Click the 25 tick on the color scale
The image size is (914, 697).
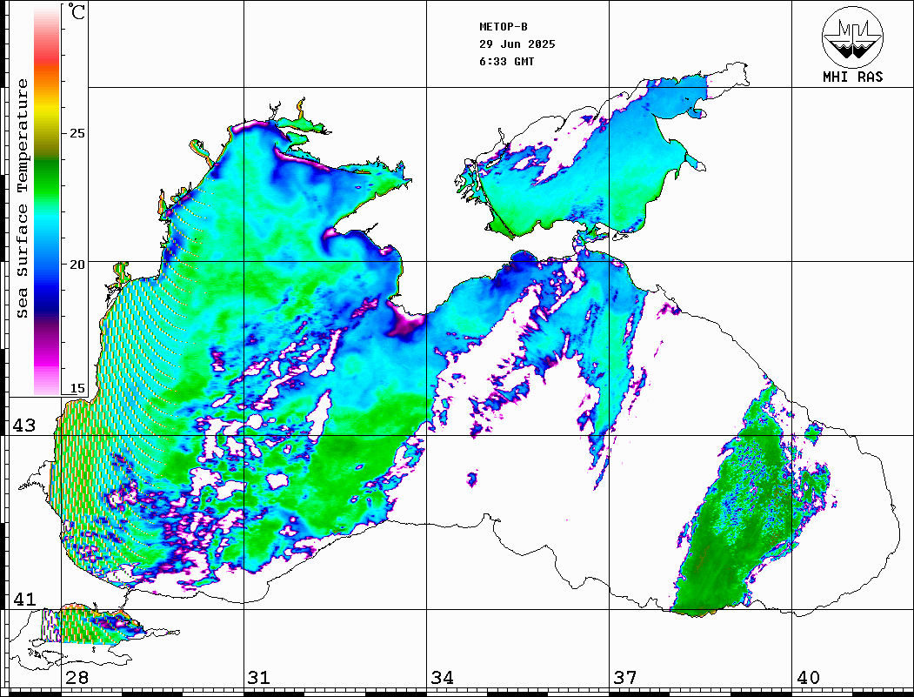point(77,133)
